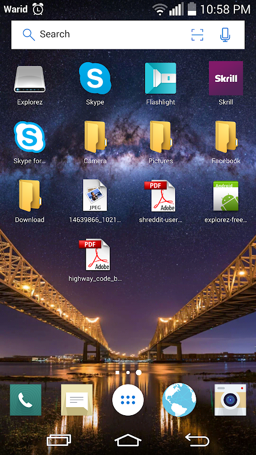Tap the signal strength status icon
This screenshot has width=256, height=455.
pyautogui.click(x=176, y=9)
